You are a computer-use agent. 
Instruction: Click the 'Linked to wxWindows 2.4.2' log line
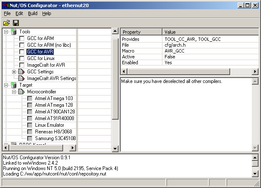[30, 163]
